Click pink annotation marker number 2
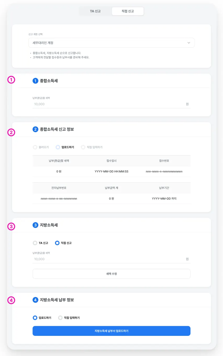This screenshot has height=356, width=223. point(11,133)
